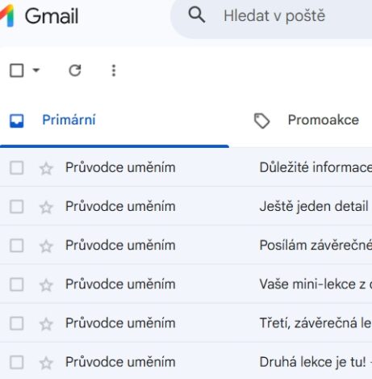This screenshot has height=379, width=372.
Task: Open the 'Posílám závěrečné' email subject
Action: click(316, 246)
